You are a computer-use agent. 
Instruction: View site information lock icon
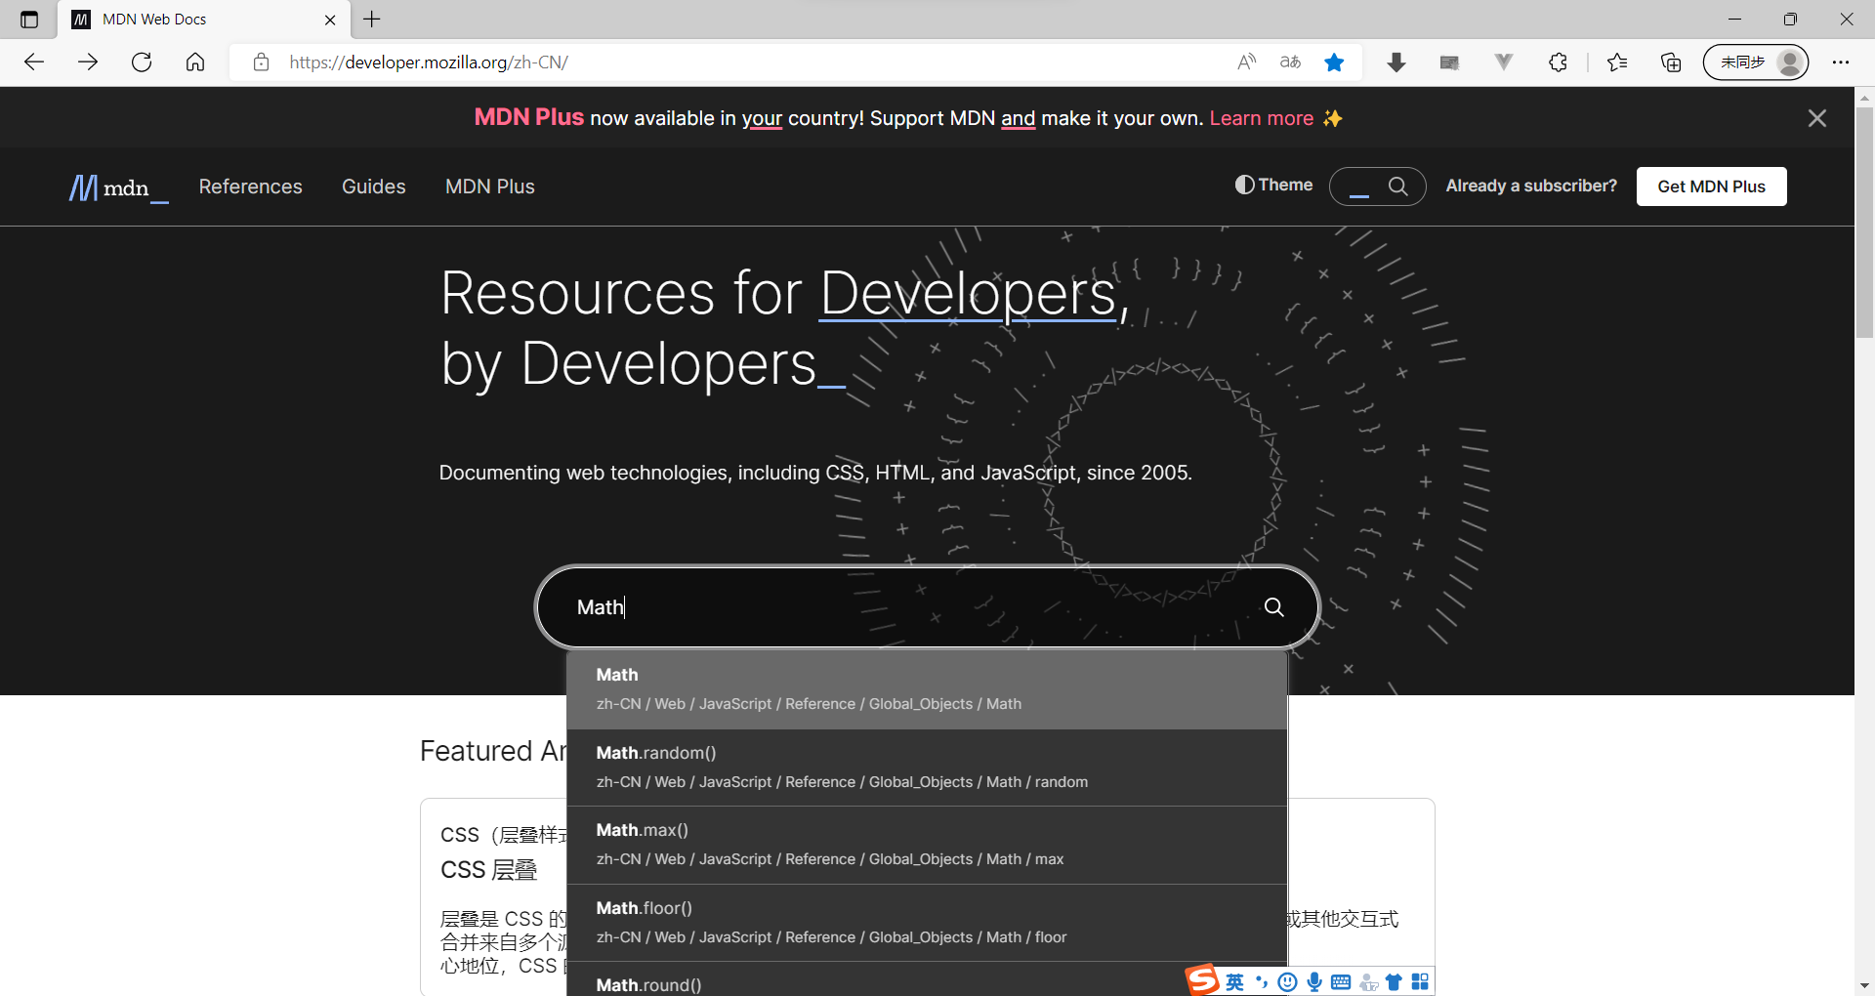[x=261, y=62]
